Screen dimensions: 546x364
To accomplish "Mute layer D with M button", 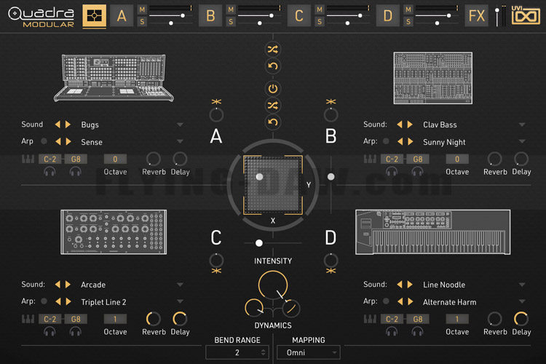I will (x=408, y=10).
